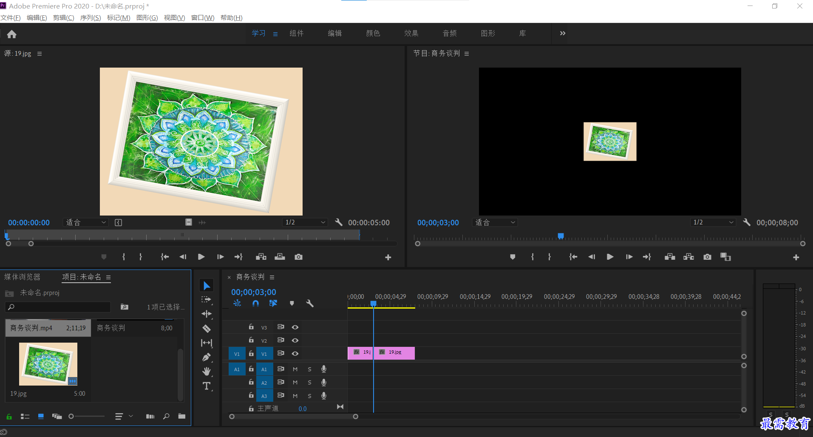Image resolution: width=813 pixels, height=437 pixels.
Task: Open the 文件 menu
Action: (x=10, y=17)
